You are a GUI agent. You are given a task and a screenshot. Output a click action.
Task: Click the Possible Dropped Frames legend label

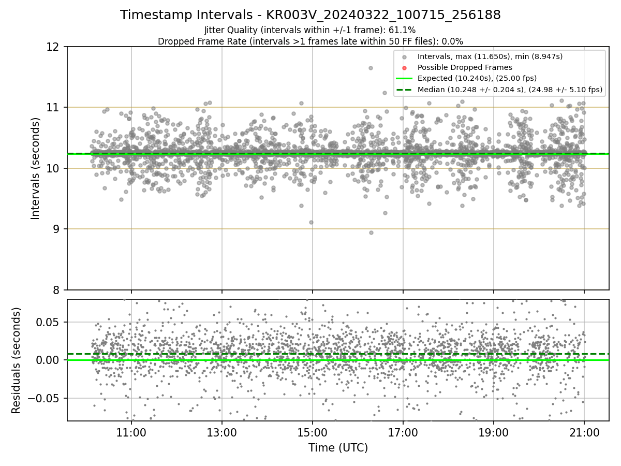pyautogui.click(x=465, y=67)
